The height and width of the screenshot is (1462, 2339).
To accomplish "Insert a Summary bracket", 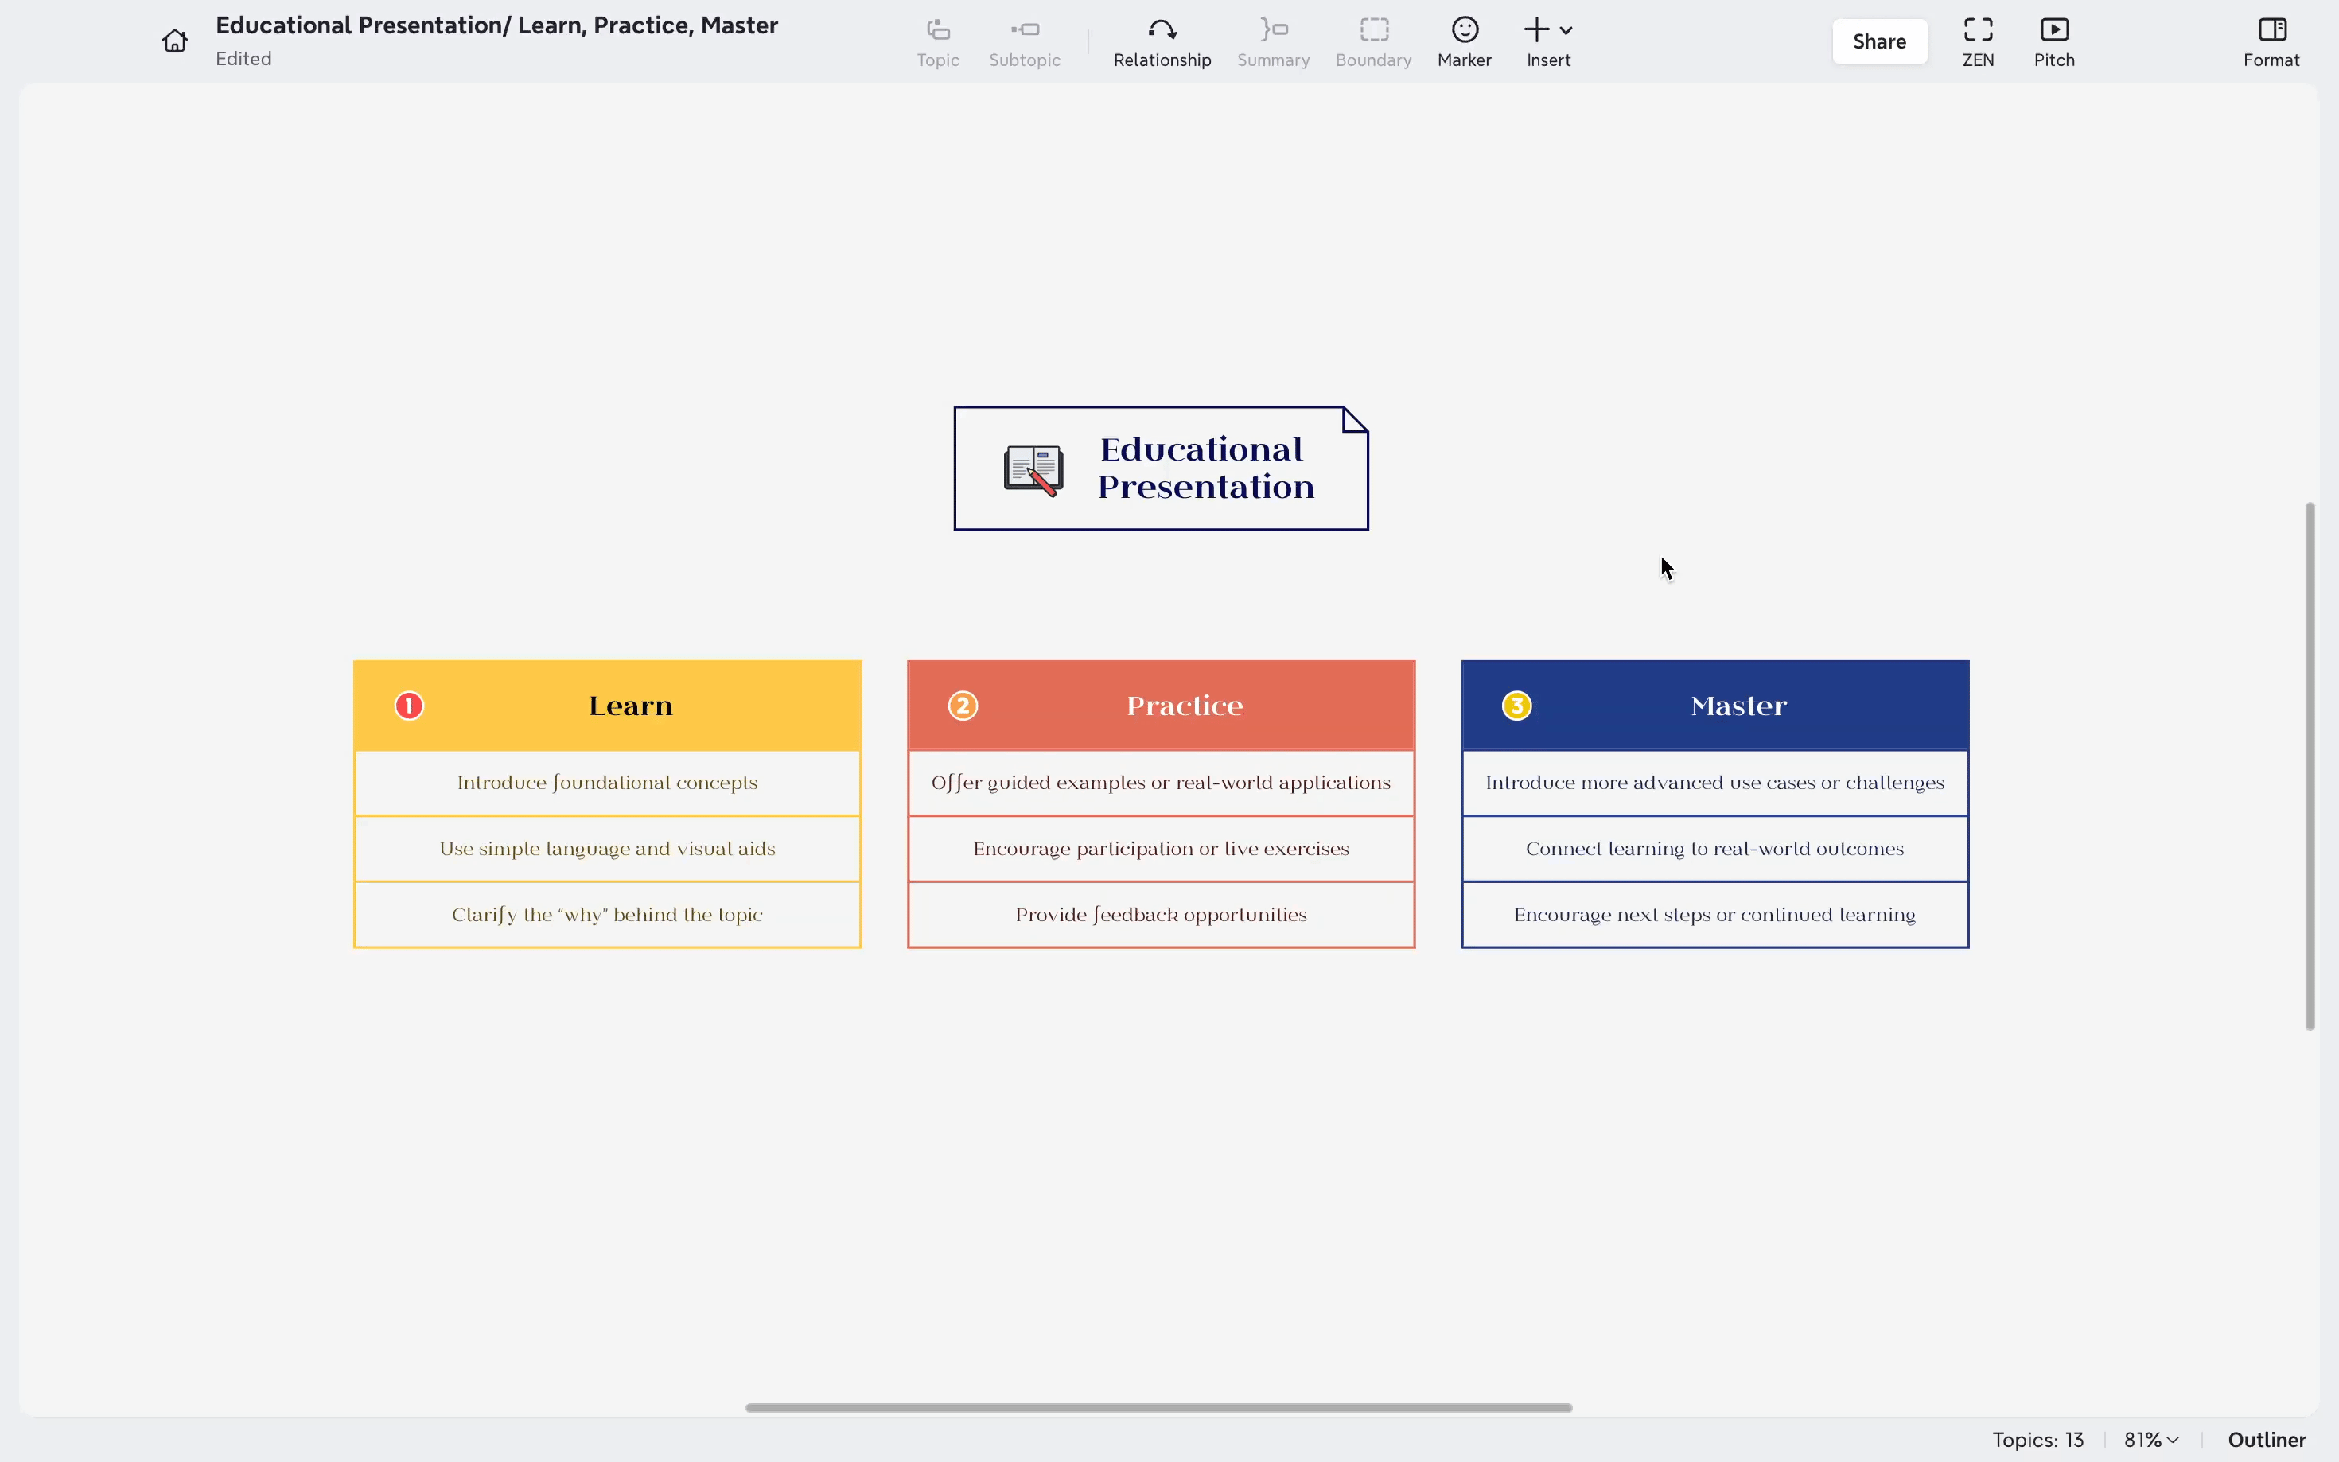I will pos(1272,44).
